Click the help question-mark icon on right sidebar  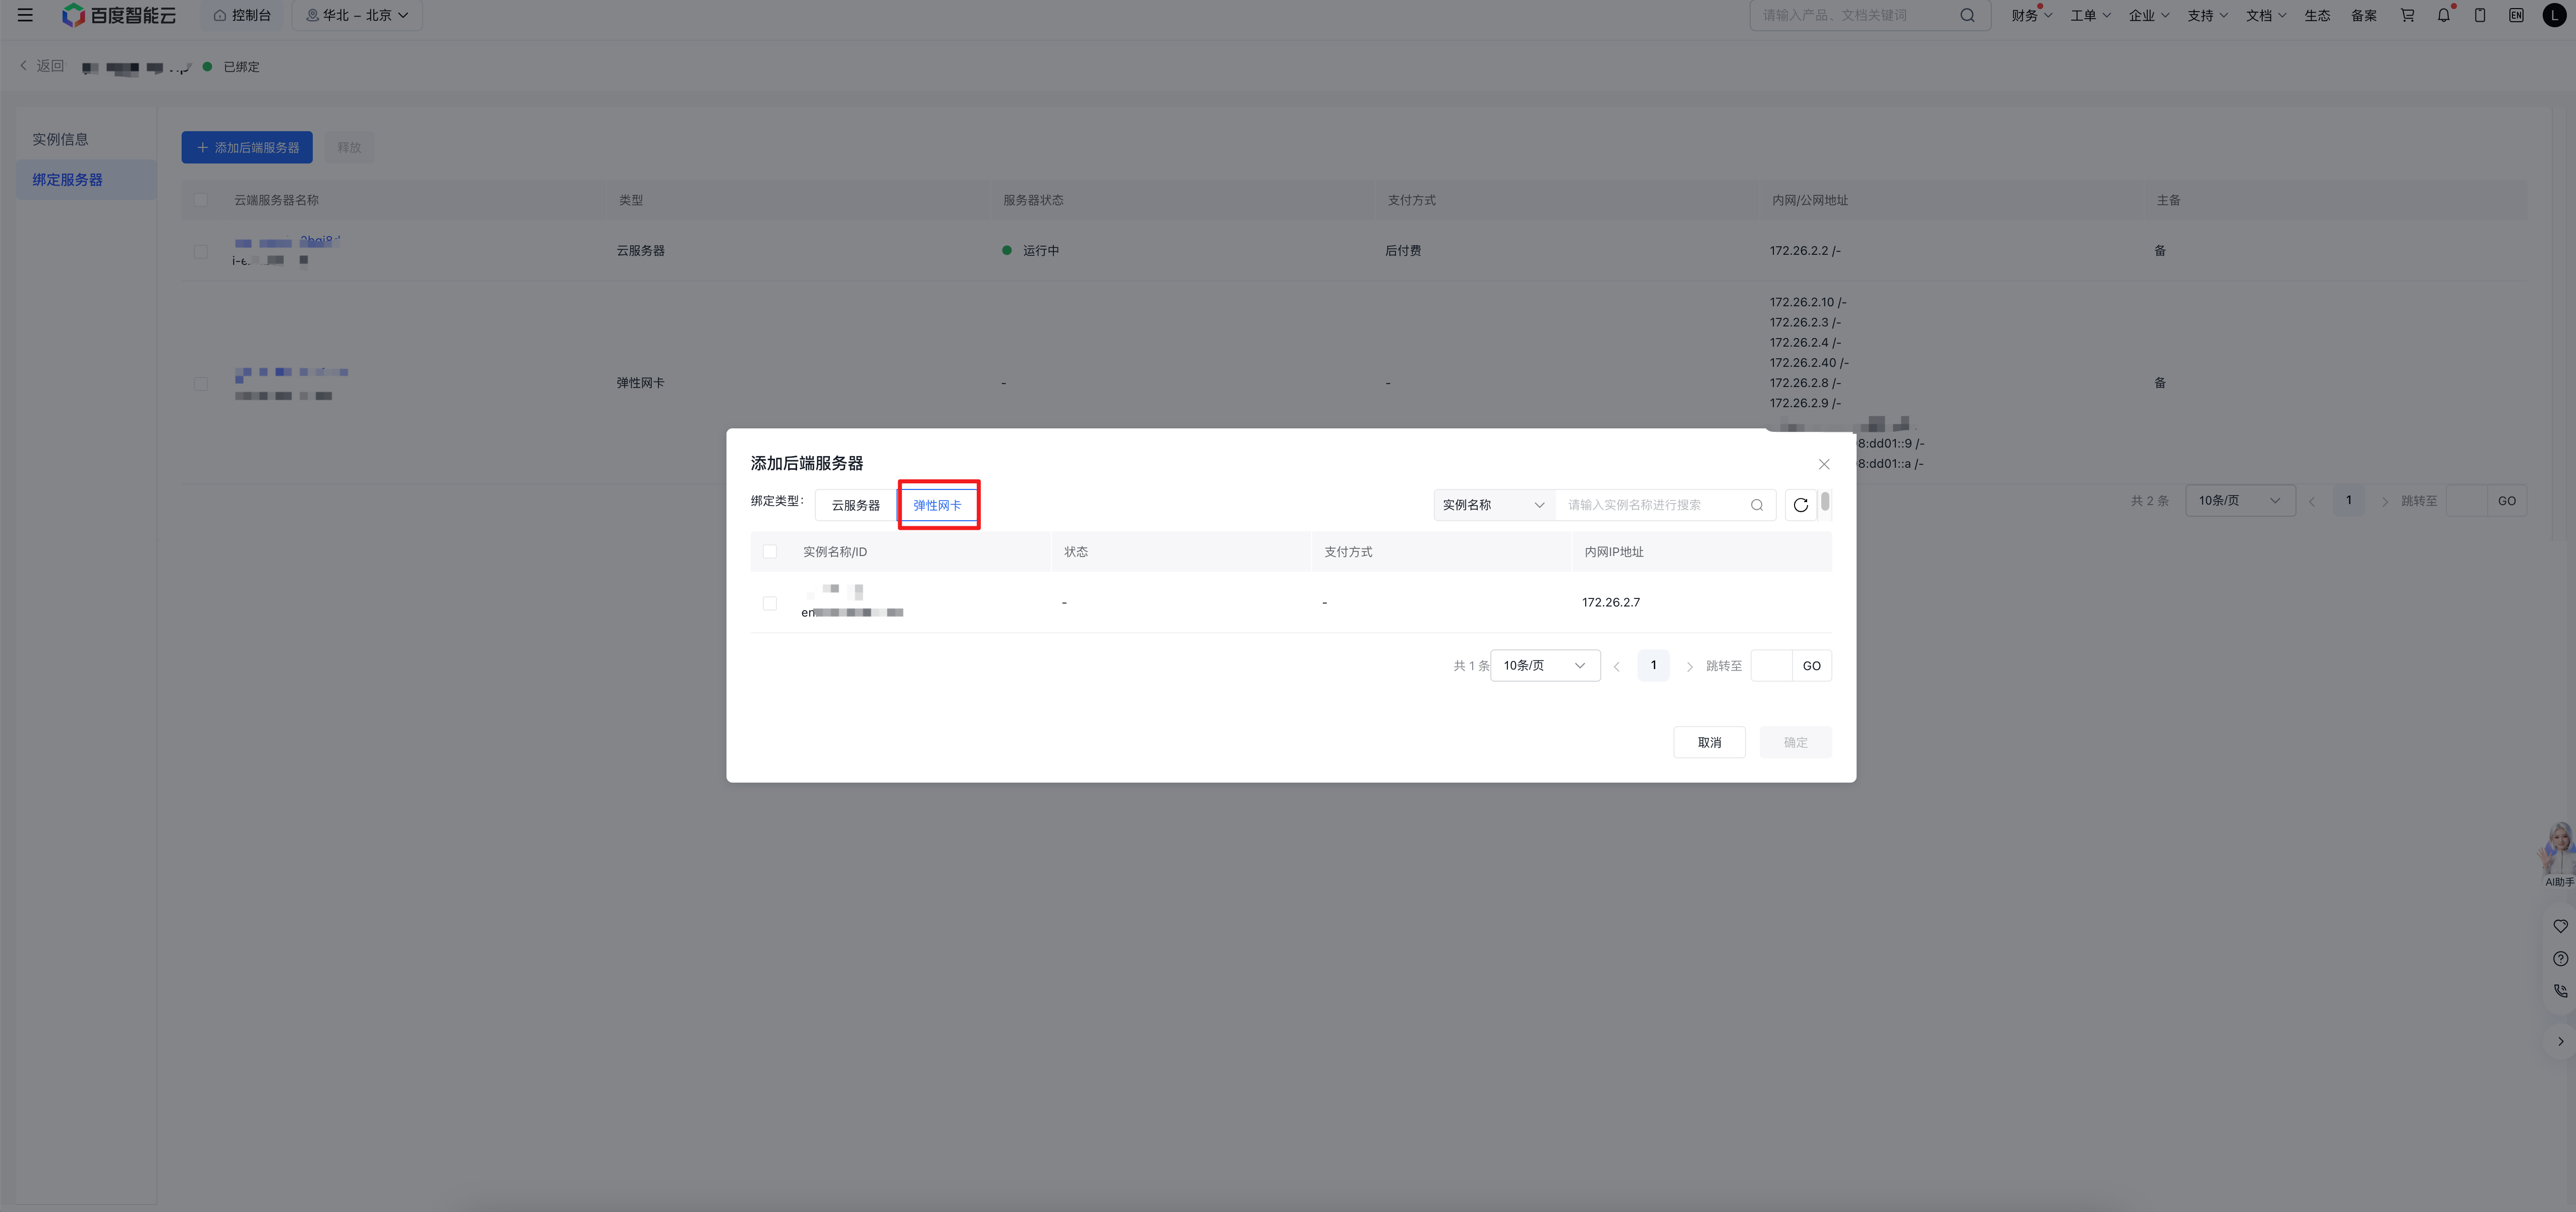(x=2560, y=959)
